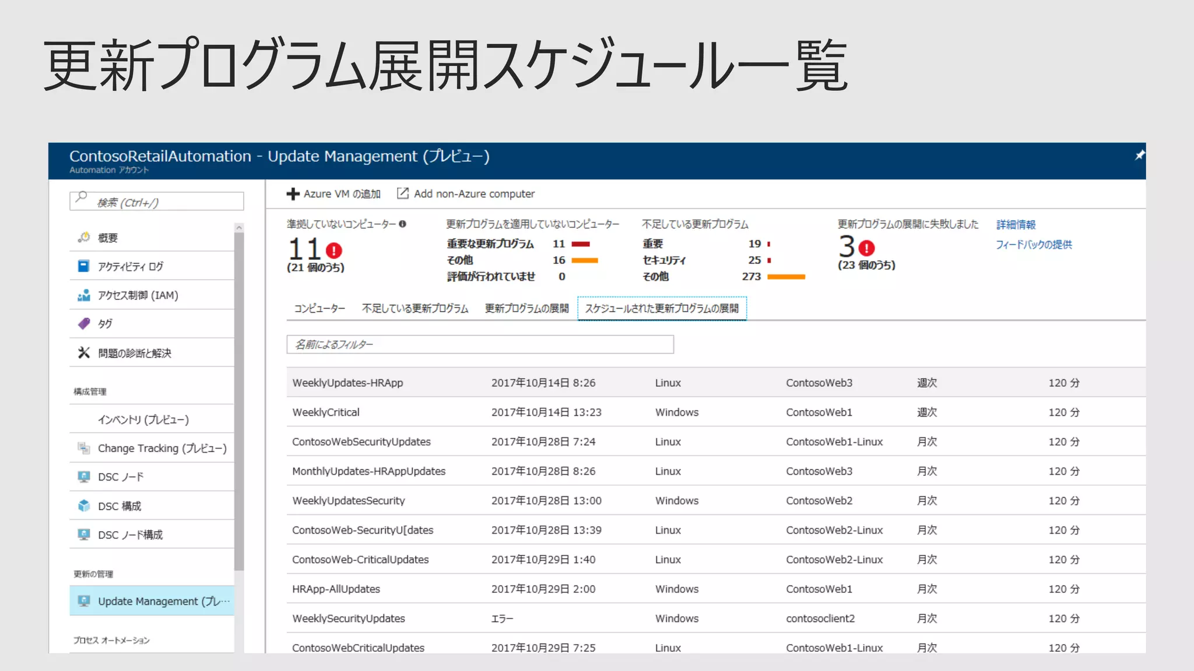Click the 問題の診断と解決 wrench icon
Image resolution: width=1194 pixels, height=671 pixels.
click(84, 352)
